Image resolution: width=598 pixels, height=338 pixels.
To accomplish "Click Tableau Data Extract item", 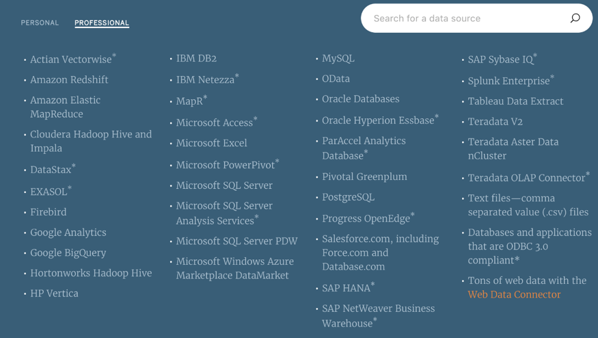I will tap(515, 101).
